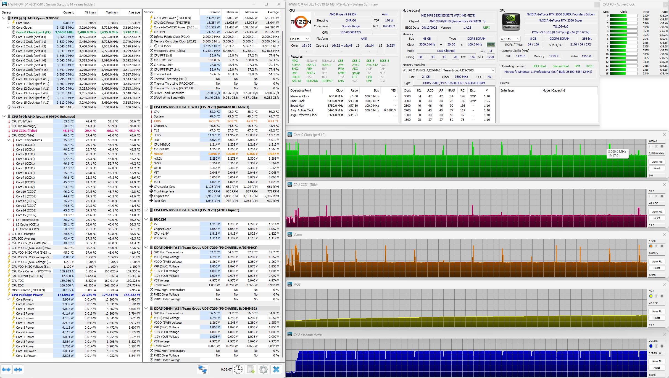Click Reset on the Vcore graph
669x378 pixels.
(657, 268)
